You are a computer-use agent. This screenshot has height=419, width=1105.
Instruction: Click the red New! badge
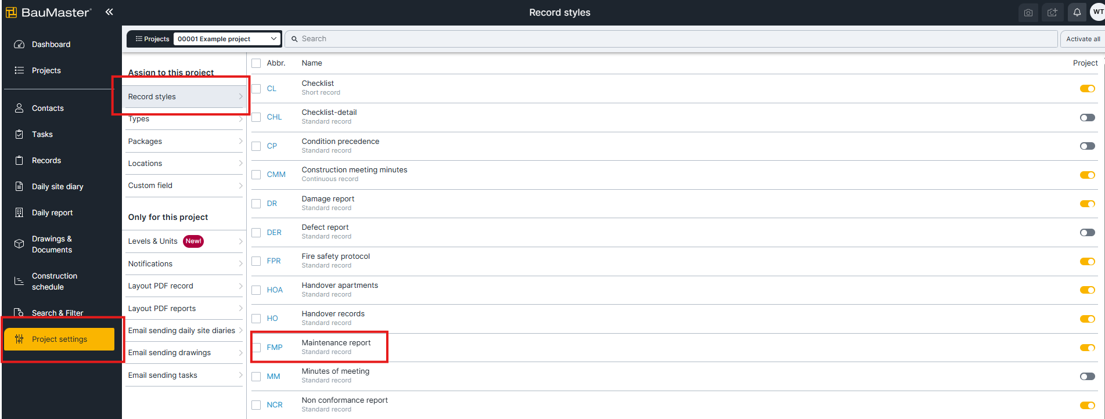pos(193,241)
